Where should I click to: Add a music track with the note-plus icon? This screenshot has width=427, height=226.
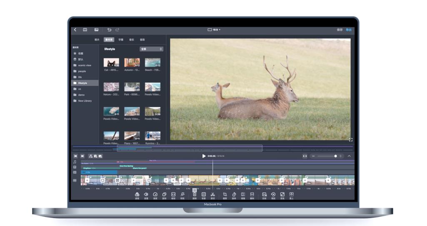[91, 156]
